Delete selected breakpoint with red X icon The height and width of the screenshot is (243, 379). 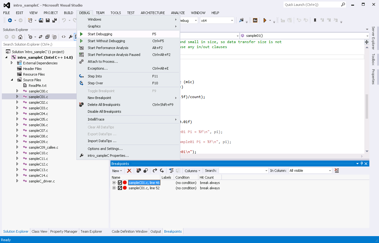click(x=129, y=171)
